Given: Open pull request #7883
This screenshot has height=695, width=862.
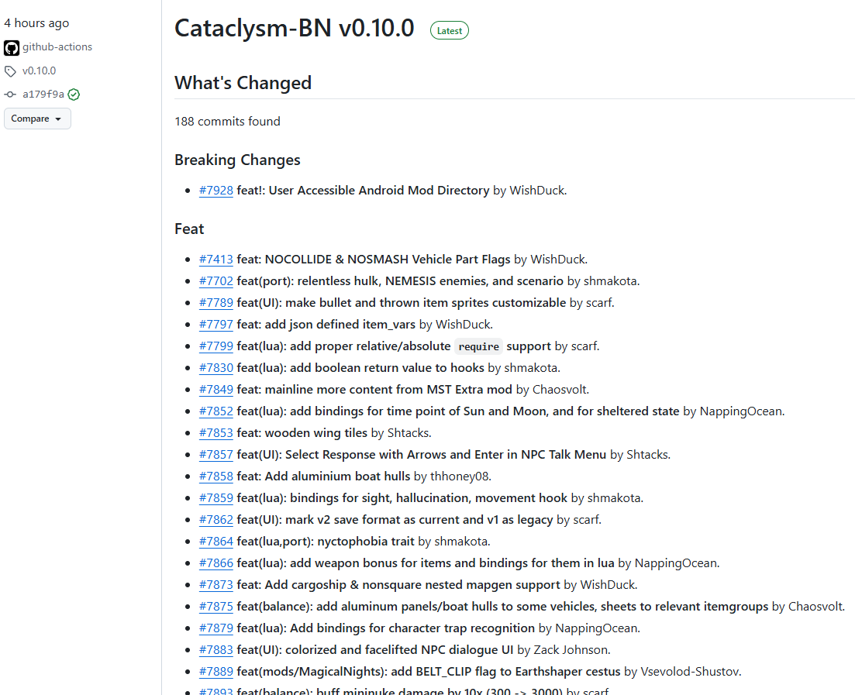Looking at the screenshot, I should [216, 650].
